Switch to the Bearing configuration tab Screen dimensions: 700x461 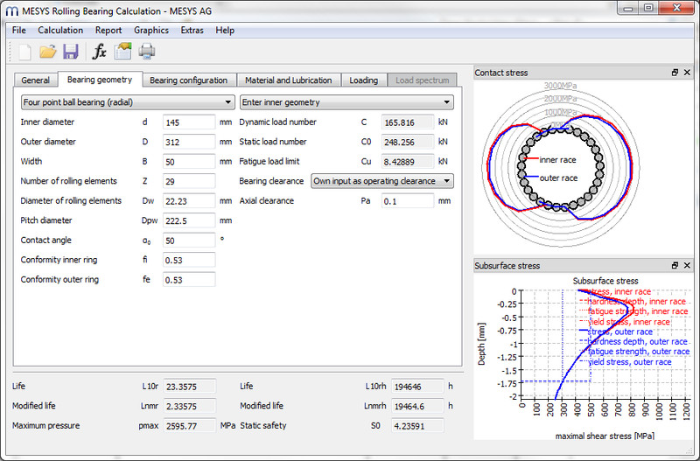188,80
